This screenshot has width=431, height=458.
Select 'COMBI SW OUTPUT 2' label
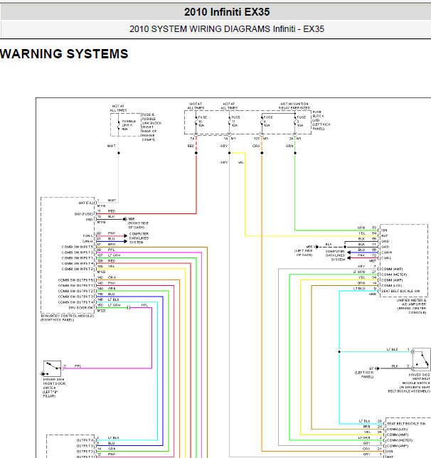[75, 291]
